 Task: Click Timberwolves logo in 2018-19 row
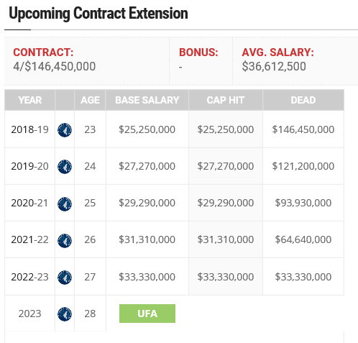click(x=65, y=130)
